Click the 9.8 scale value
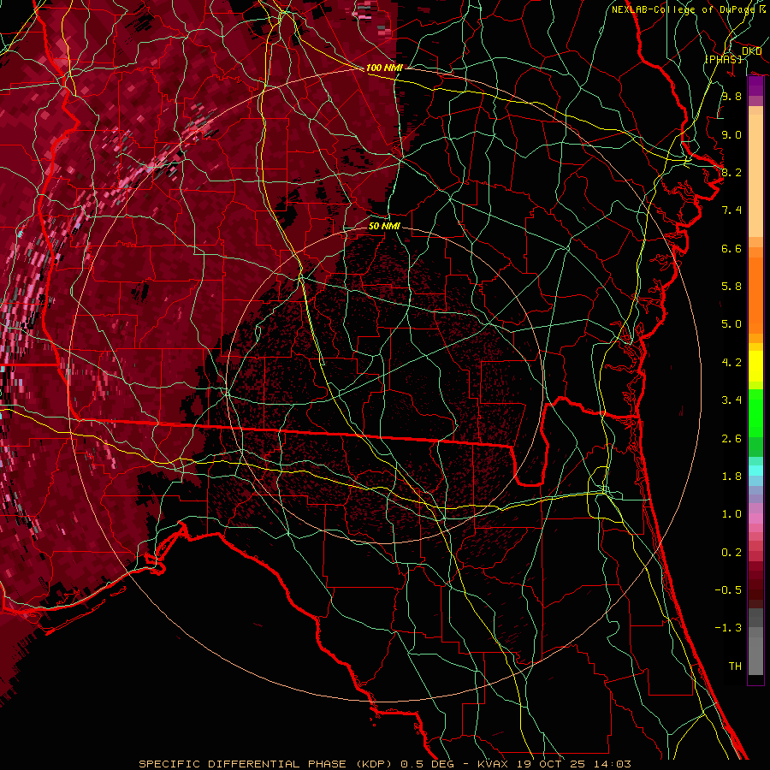The image size is (770, 770). tap(731, 96)
